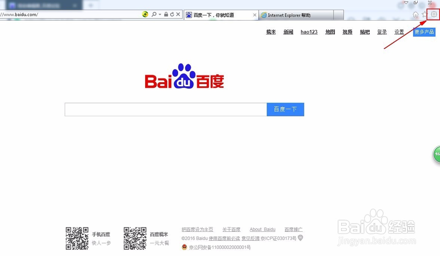This screenshot has height=256, width=440.
Task: Click 京公网安备11000002000001号 text
Action: pos(220,247)
